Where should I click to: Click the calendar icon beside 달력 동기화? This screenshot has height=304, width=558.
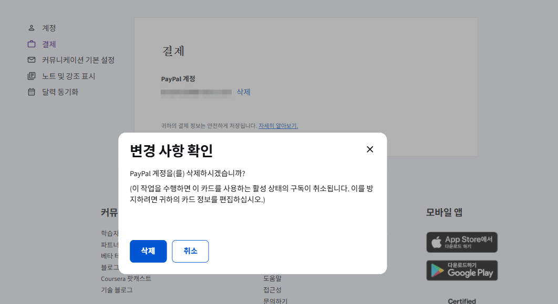32,92
